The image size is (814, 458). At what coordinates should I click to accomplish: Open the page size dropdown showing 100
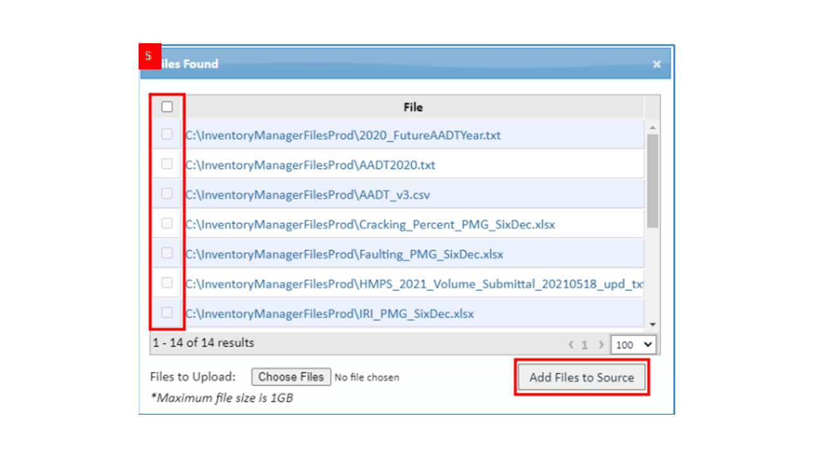pyautogui.click(x=633, y=345)
